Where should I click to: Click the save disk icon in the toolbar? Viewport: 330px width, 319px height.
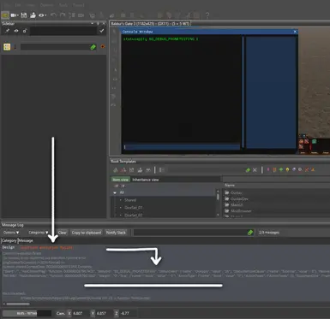24,15
